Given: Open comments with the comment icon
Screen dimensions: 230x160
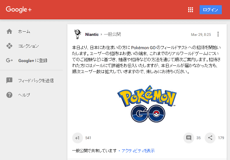Looking at the screenshot, I should click(189, 138).
